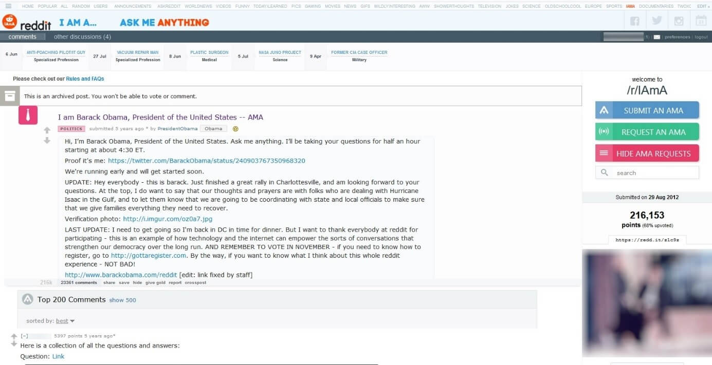The width and height of the screenshot is (712, 365).
Task: Open SCIENCE in the top subreddit bar
Action: 531,6
